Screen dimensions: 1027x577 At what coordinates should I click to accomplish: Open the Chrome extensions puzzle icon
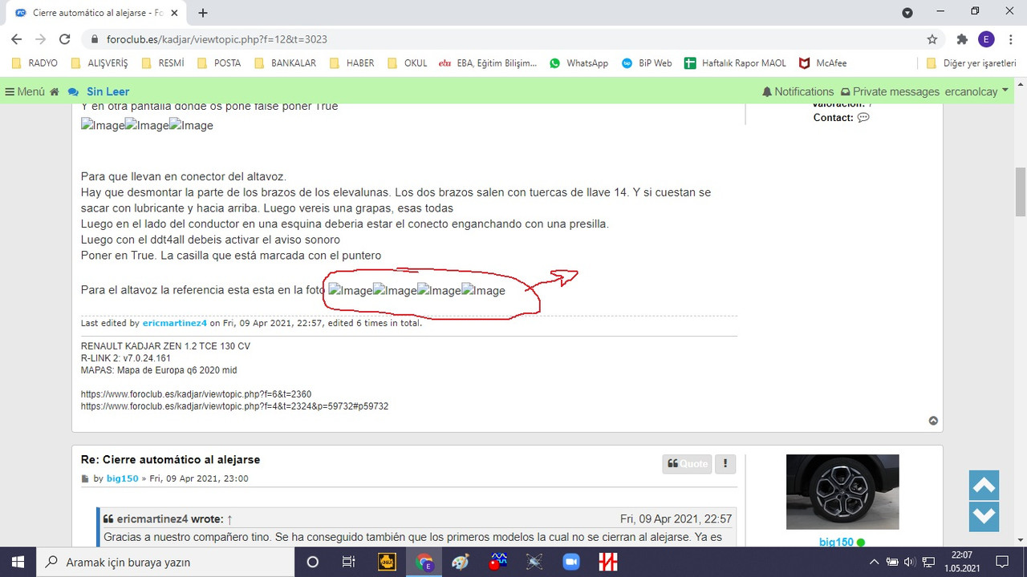[962, 39]
